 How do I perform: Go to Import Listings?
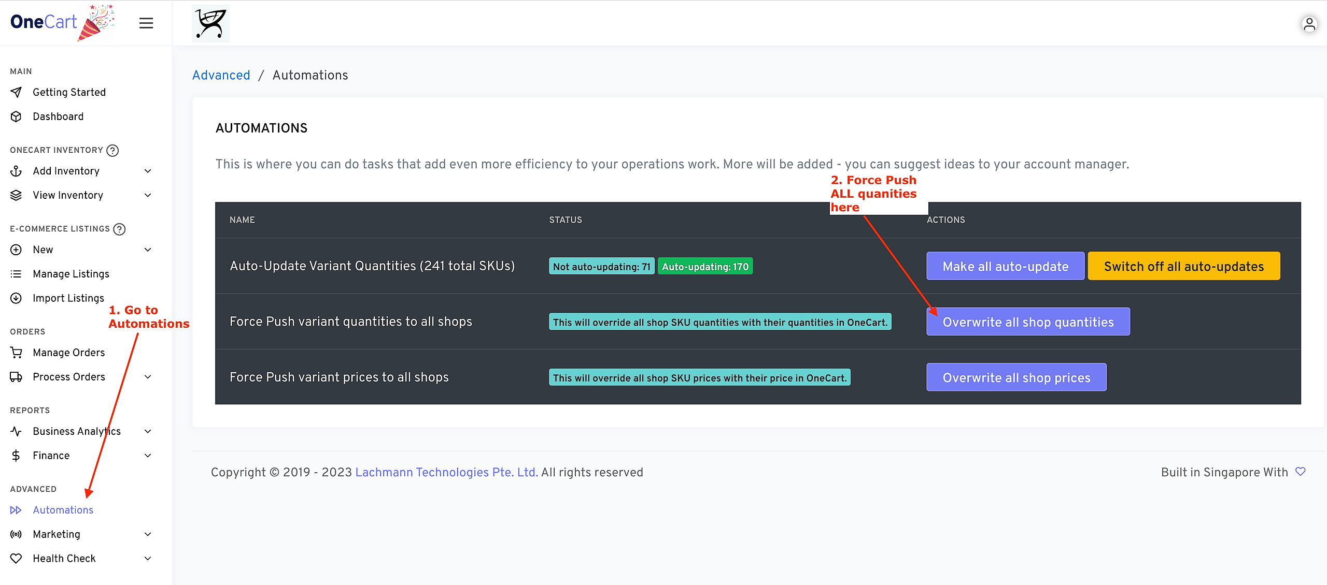68,298
